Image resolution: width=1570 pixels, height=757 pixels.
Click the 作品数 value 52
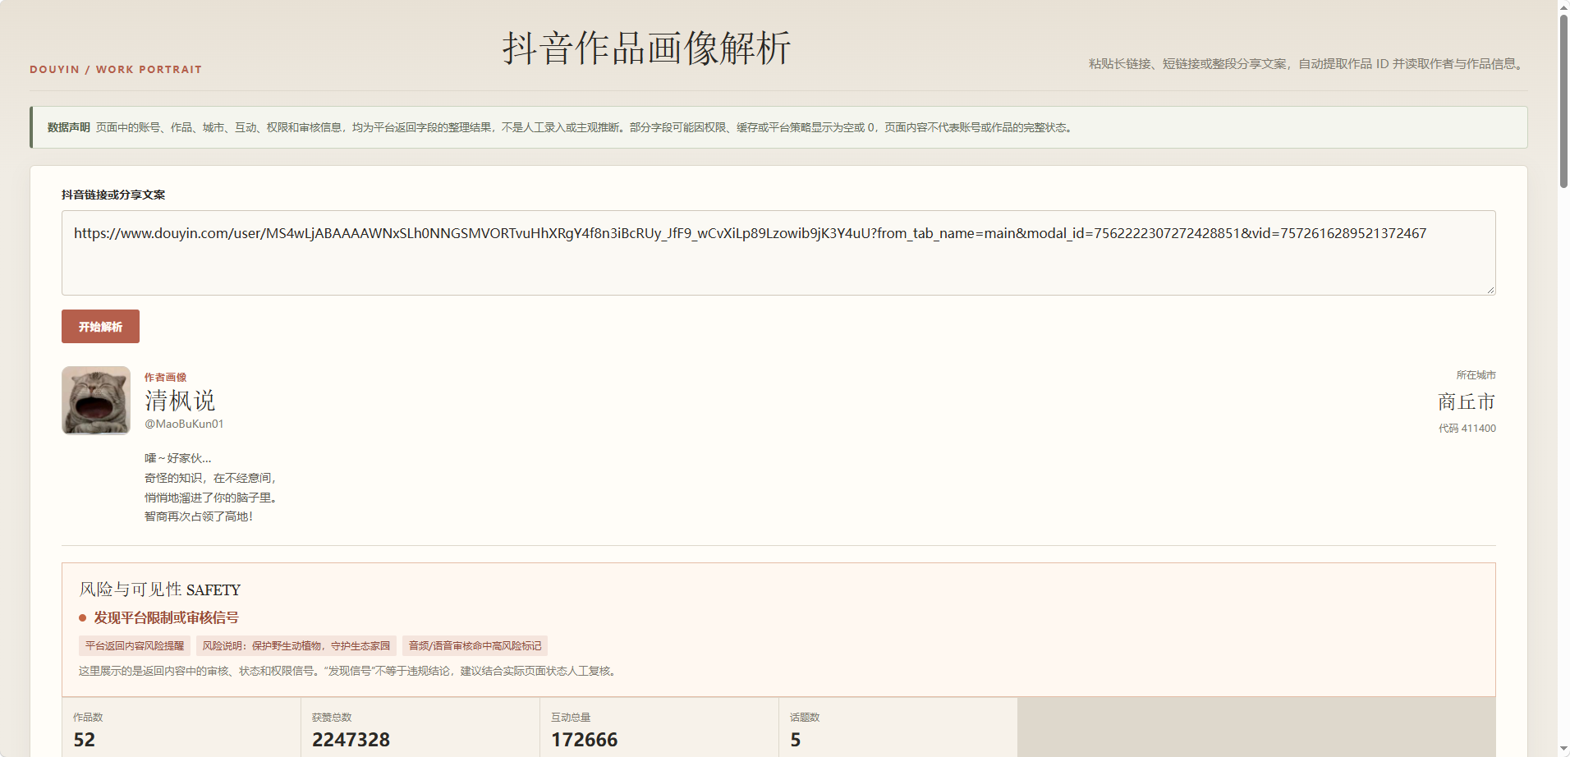[x=84, y=740]
